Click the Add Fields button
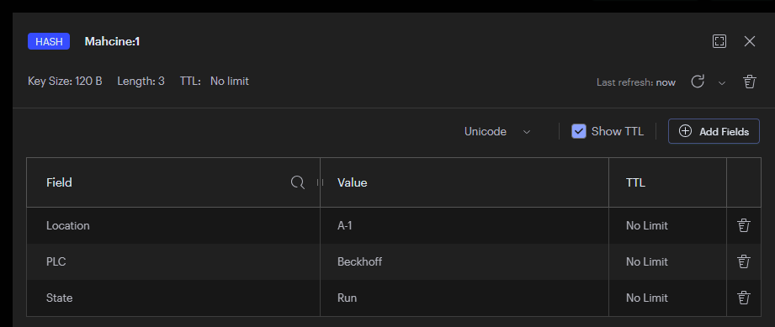The height and width of the screenshot is (327, 775). pos(714,131)
